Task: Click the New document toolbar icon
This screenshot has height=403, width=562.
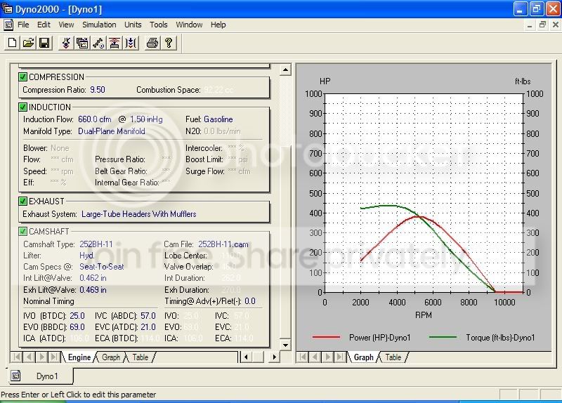Action: (12, 43)
